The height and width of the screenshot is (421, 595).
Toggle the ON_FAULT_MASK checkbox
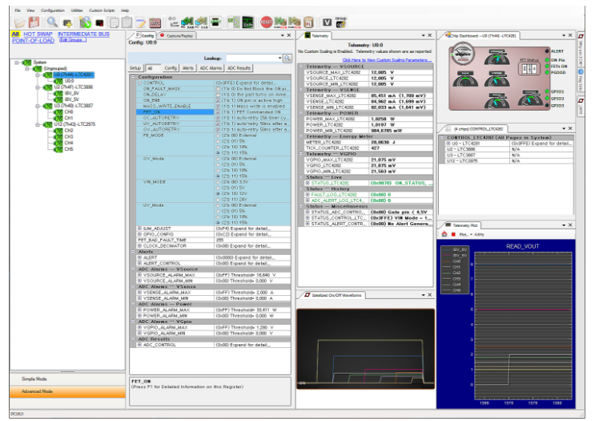click(218, 88)
